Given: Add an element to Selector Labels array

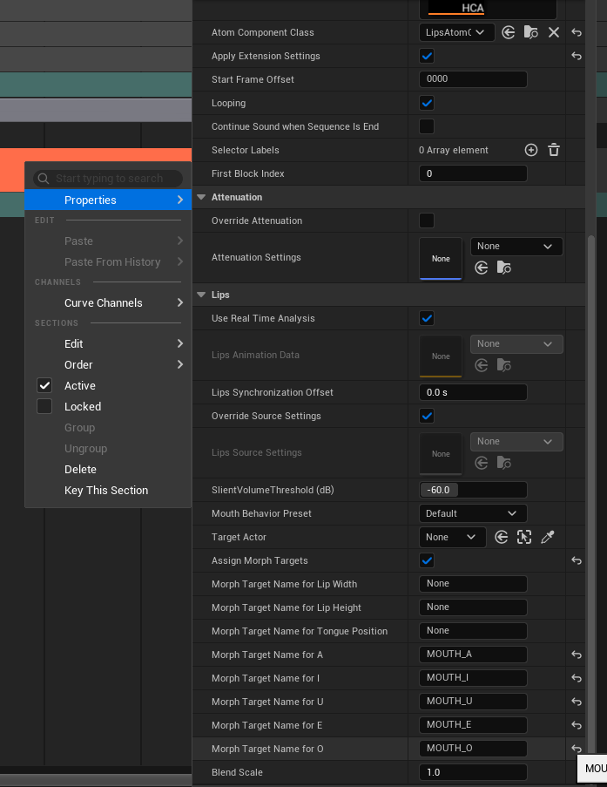Looking at the screenshot, I should pyautogui.click(x=530, y=150).
